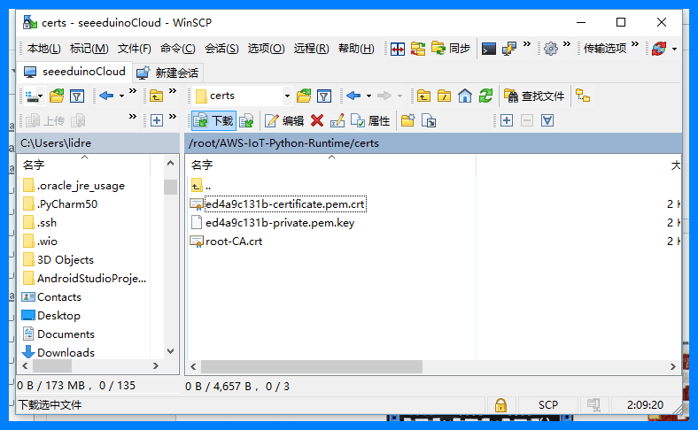Viewport: 698px width, 430px height.
Task: Open the terminal console icon
Action: pyautogui.click(x=489, y=49)
